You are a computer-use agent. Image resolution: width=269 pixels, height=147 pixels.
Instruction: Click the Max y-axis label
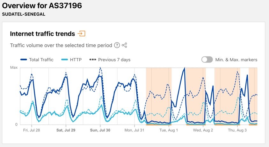14,68
